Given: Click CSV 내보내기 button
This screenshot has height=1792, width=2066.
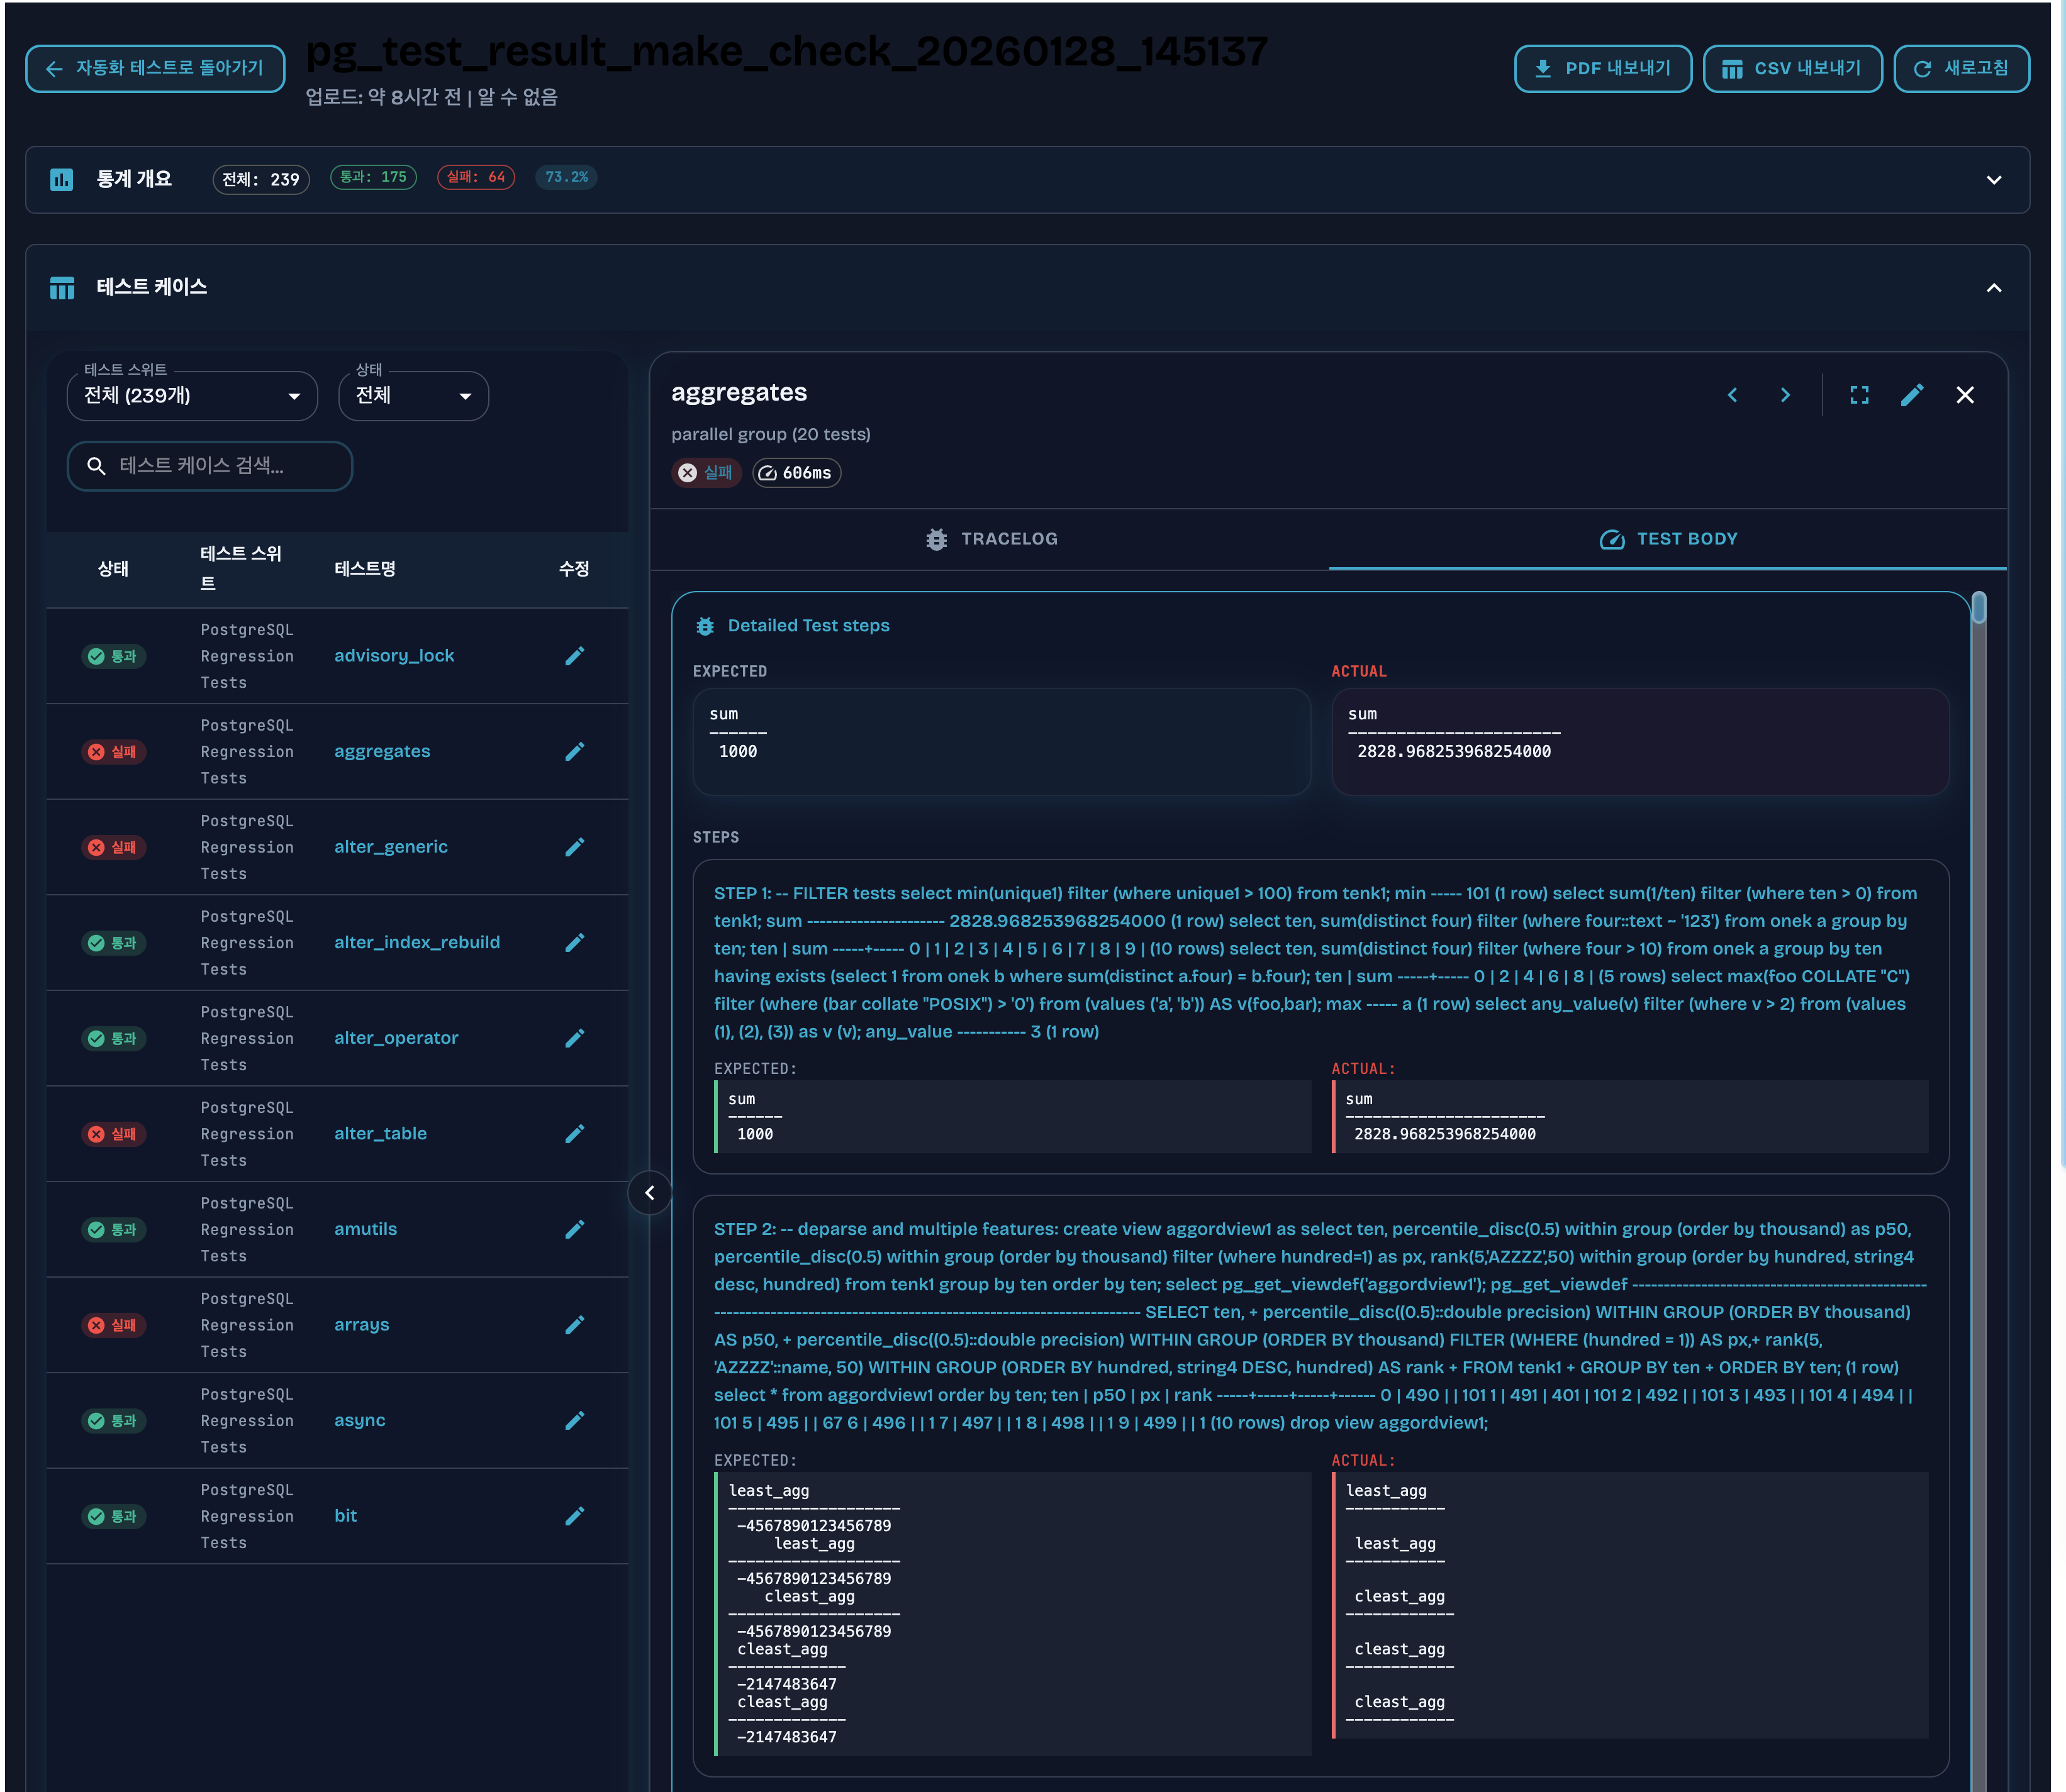Looking at the screenshot, I should click(x=1792, y=68).
